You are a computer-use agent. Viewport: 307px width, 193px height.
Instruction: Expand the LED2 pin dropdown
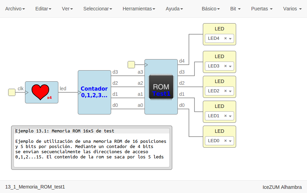(x=230, y=91)
